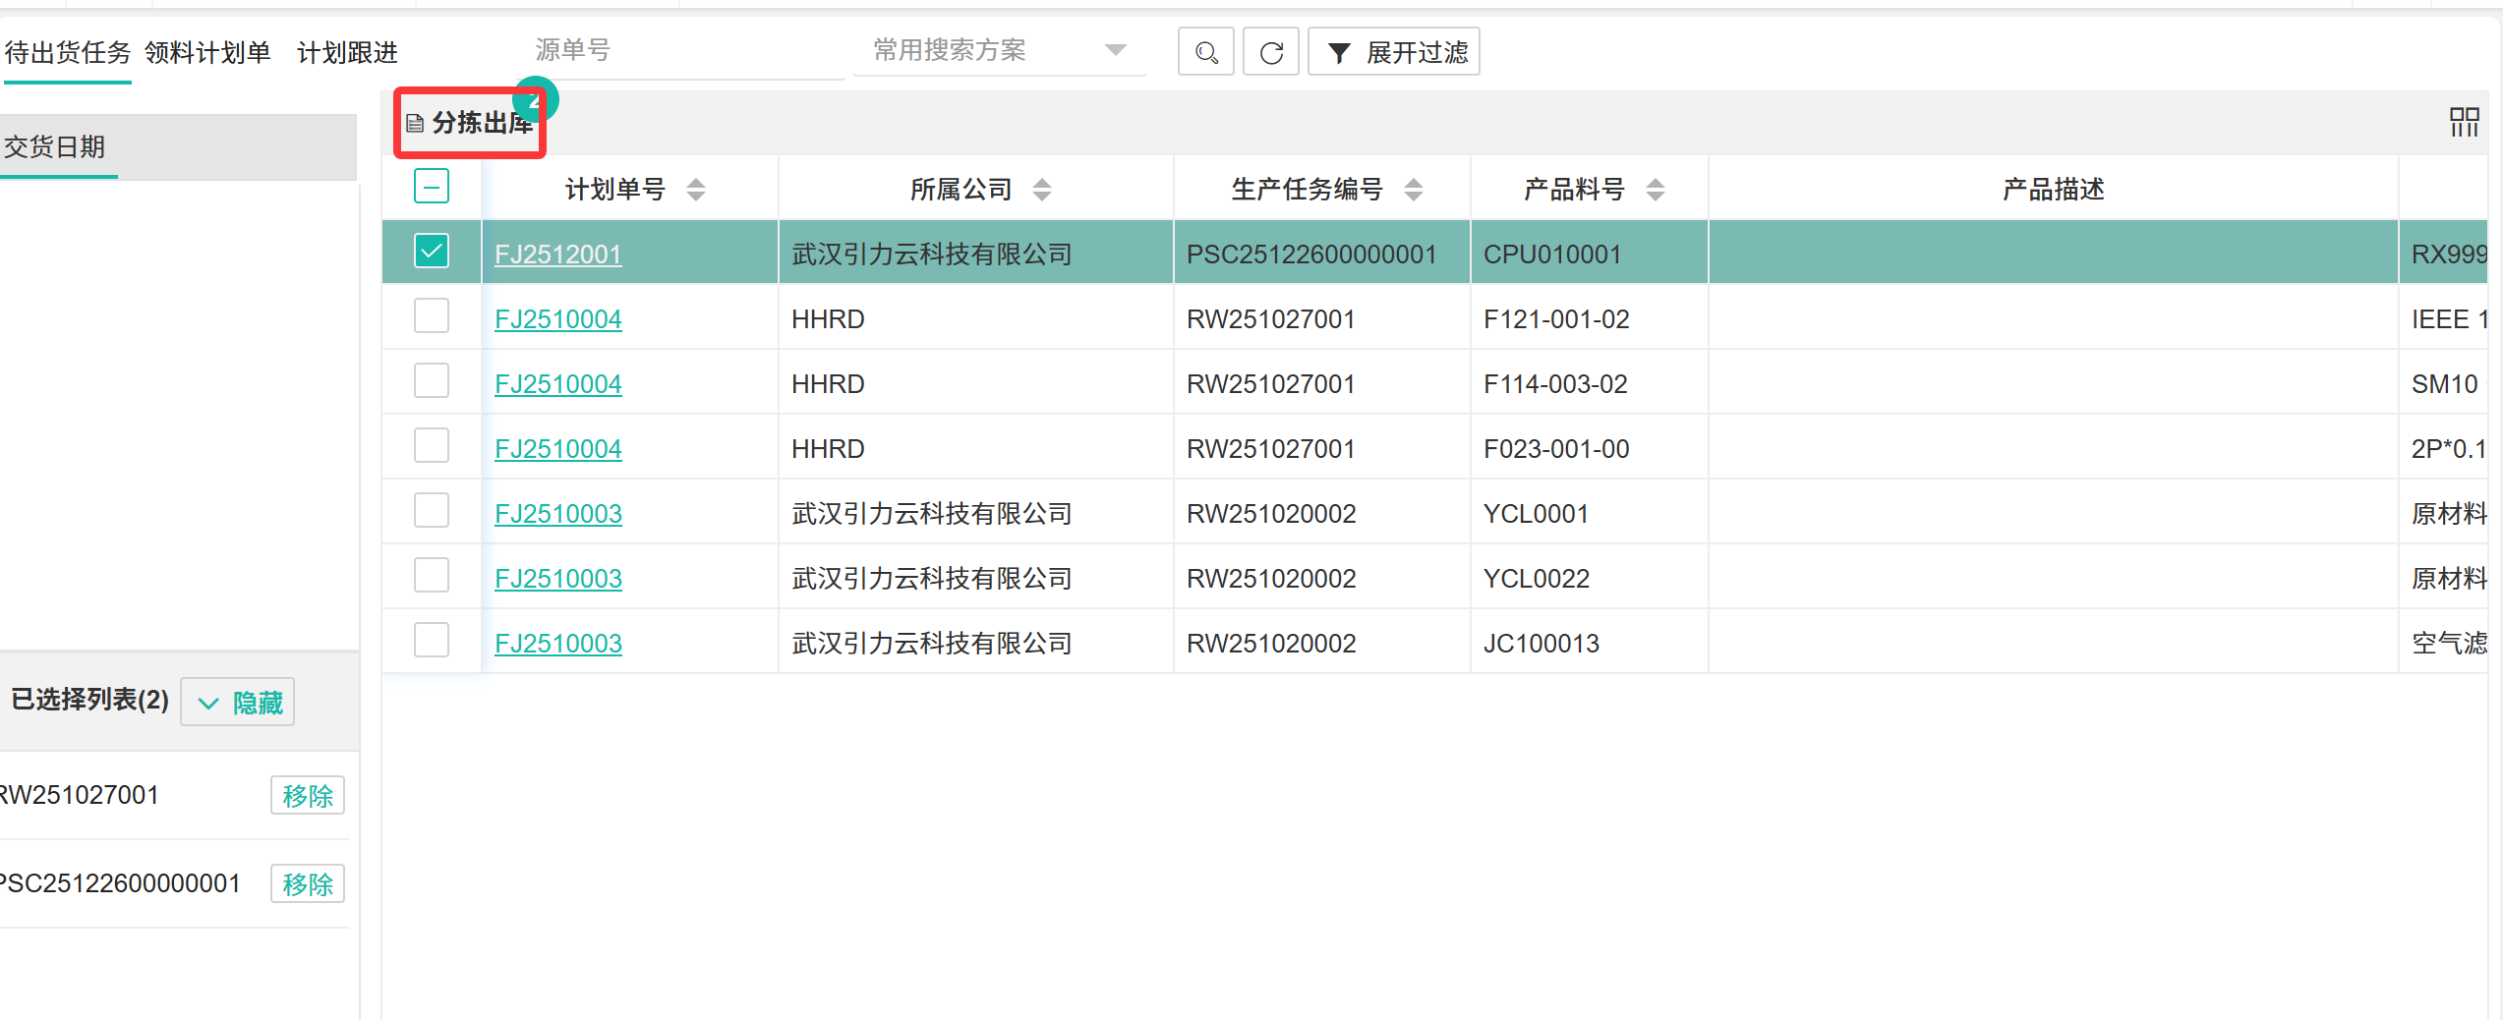2503x1020 pixels.
Task: Click 分拣出库 document icon button
Action: (x=470, y=123)
